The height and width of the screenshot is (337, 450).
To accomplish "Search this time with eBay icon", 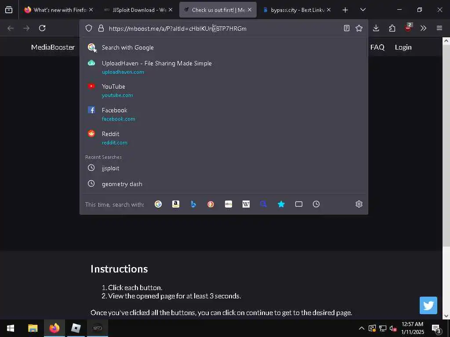I will tap(229, 204).
